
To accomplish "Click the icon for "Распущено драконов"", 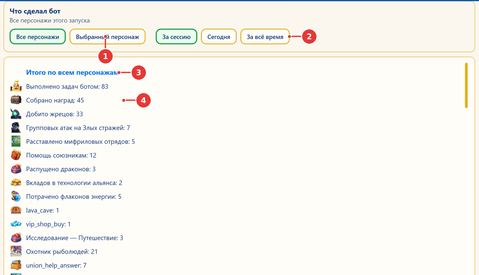I will coord(16,169).
